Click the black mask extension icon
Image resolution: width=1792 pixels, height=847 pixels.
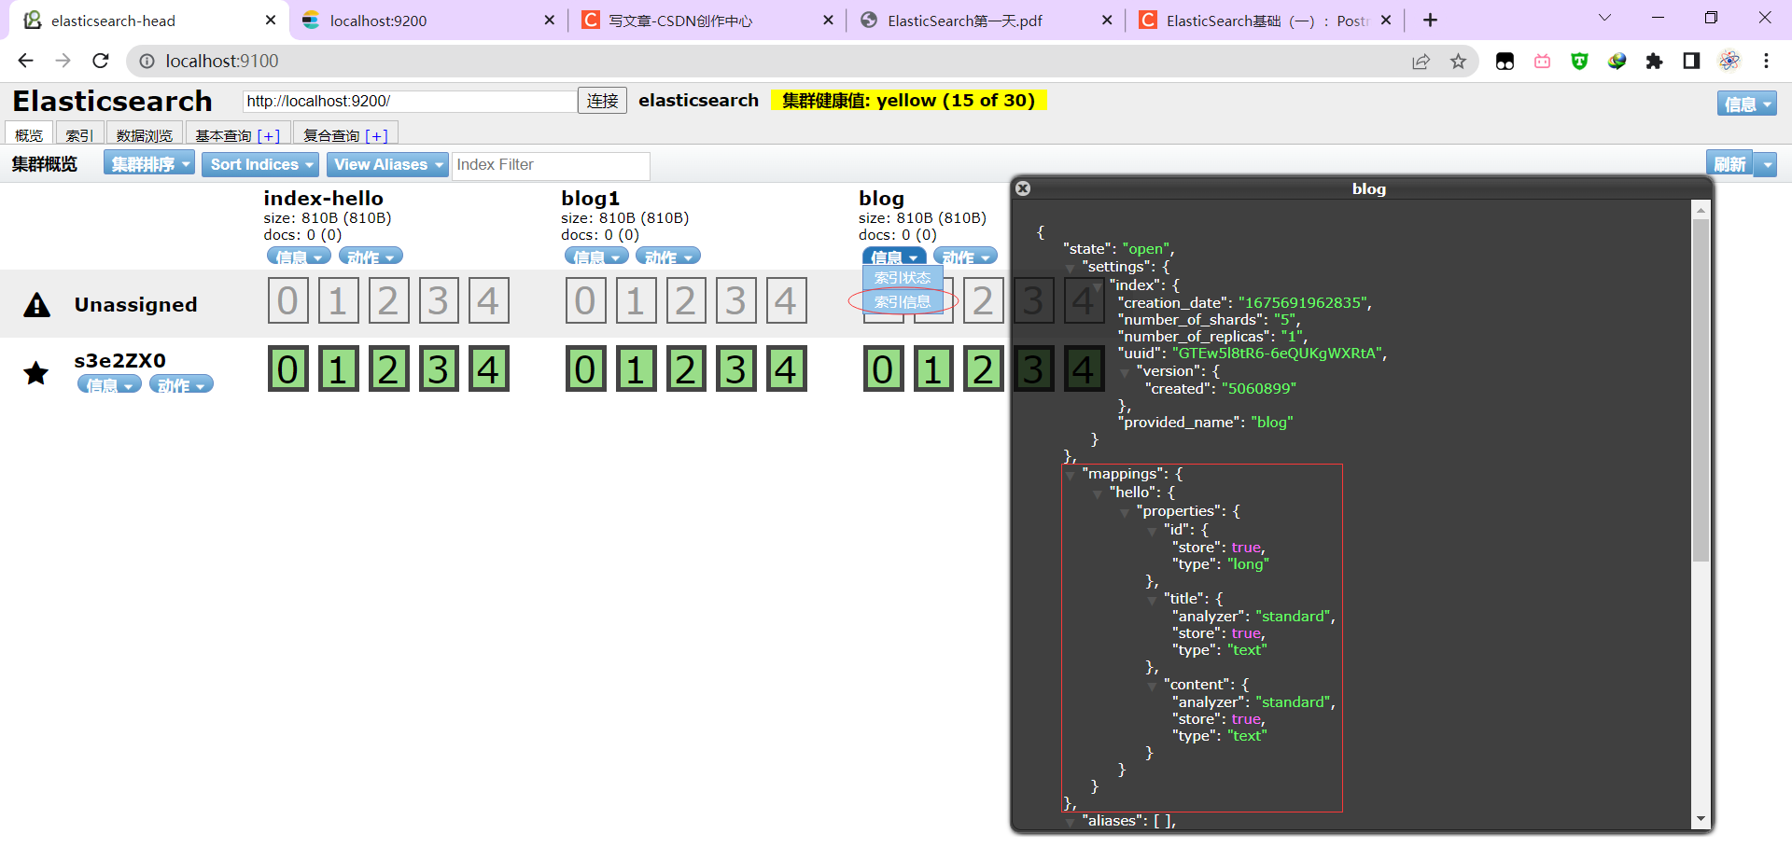pyautogui.click(x=1505, y=62)
